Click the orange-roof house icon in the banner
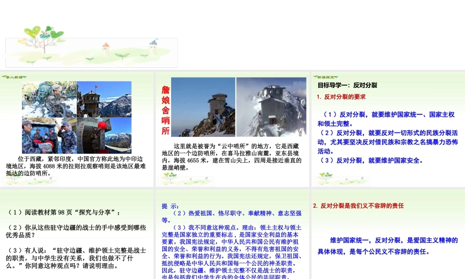 point(106,47)
